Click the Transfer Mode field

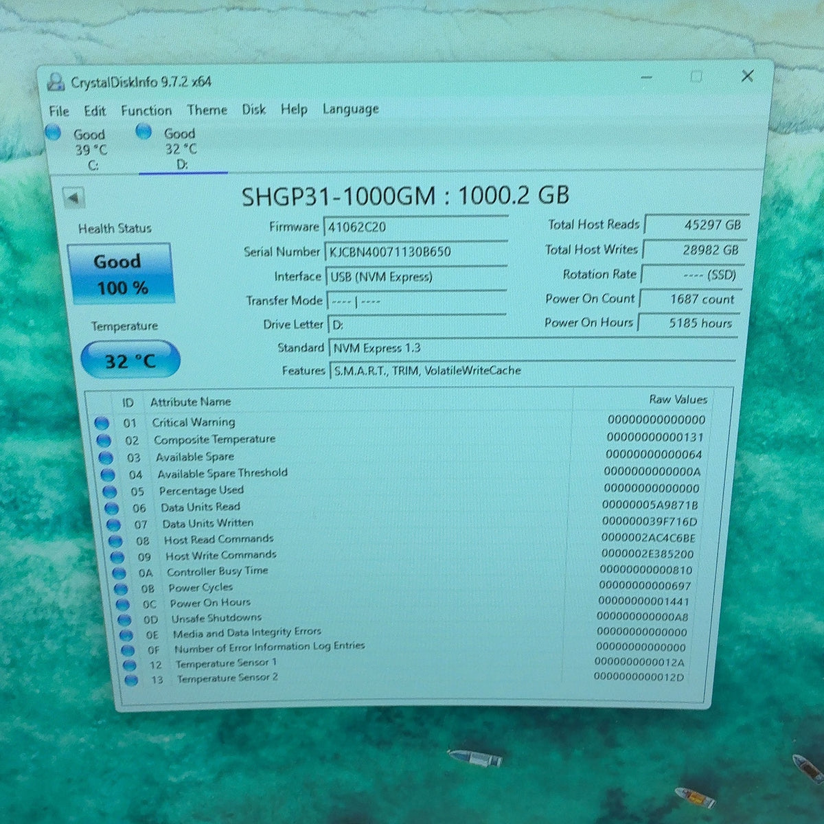pyautogui.click(x=416, y=301)
